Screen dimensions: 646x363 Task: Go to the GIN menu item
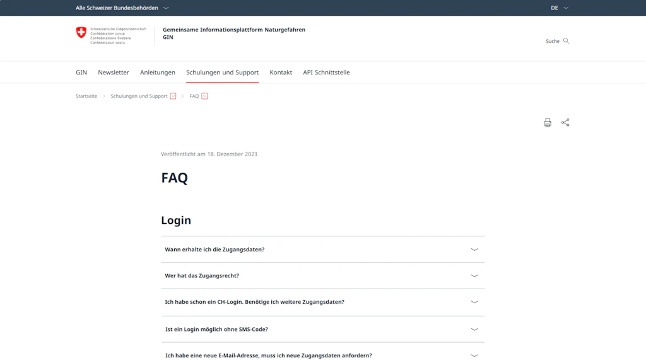81,72
